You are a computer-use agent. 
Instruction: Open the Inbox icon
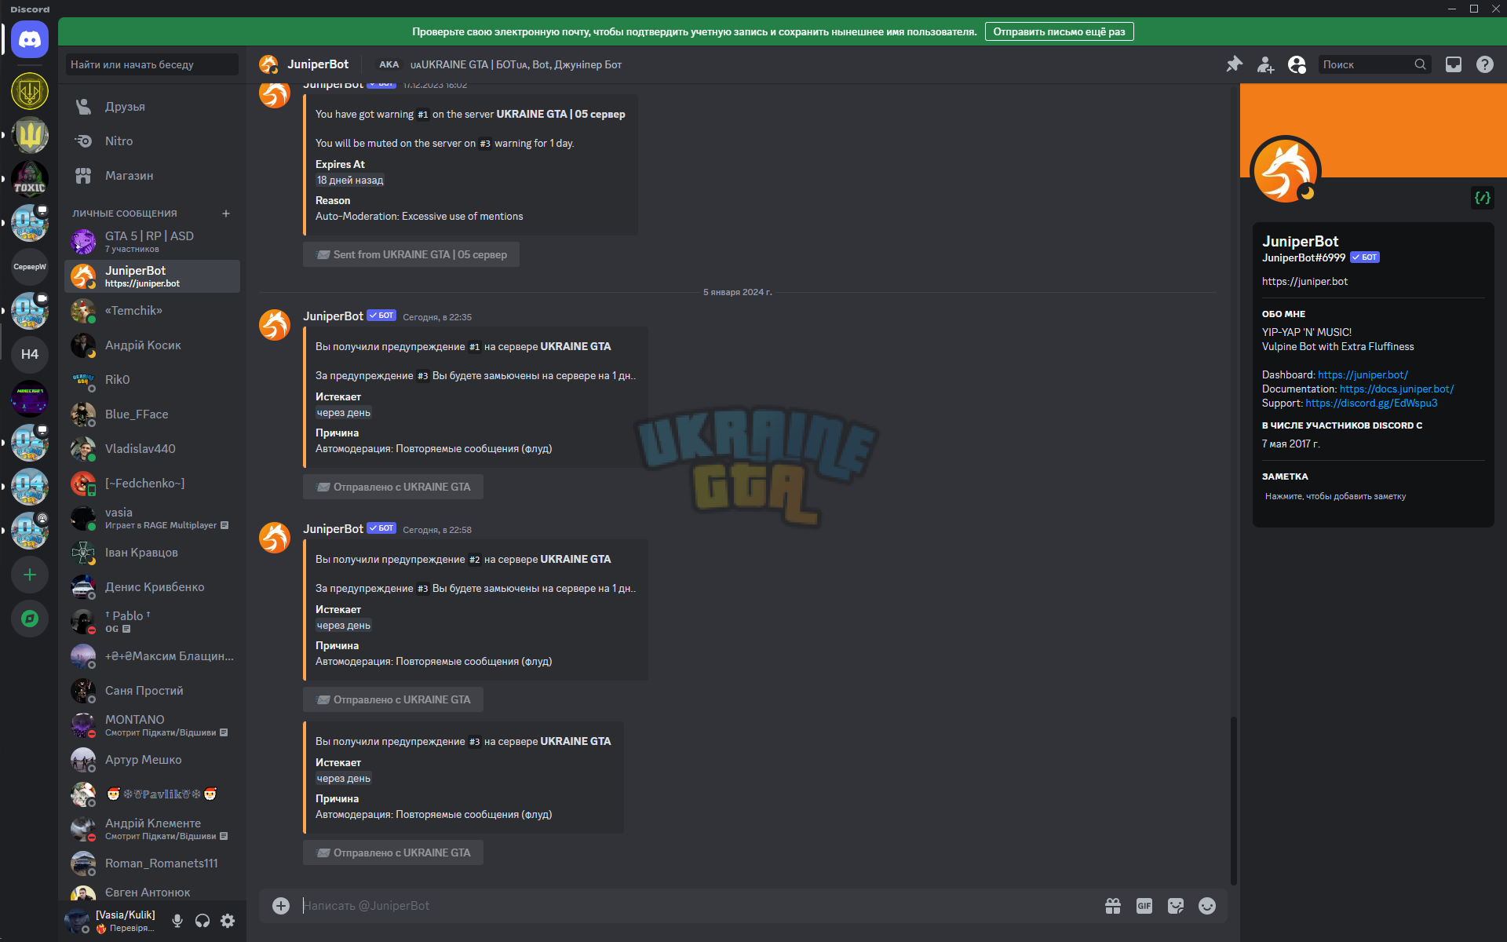1454,64
